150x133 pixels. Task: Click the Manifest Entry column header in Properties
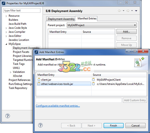tap(65, 32)
